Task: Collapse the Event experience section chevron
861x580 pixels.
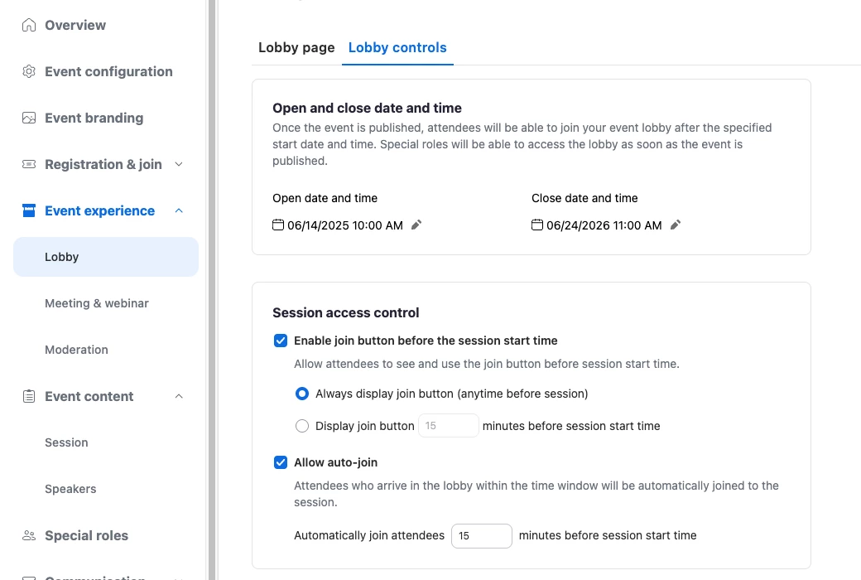Action: [x=179, y=210]
